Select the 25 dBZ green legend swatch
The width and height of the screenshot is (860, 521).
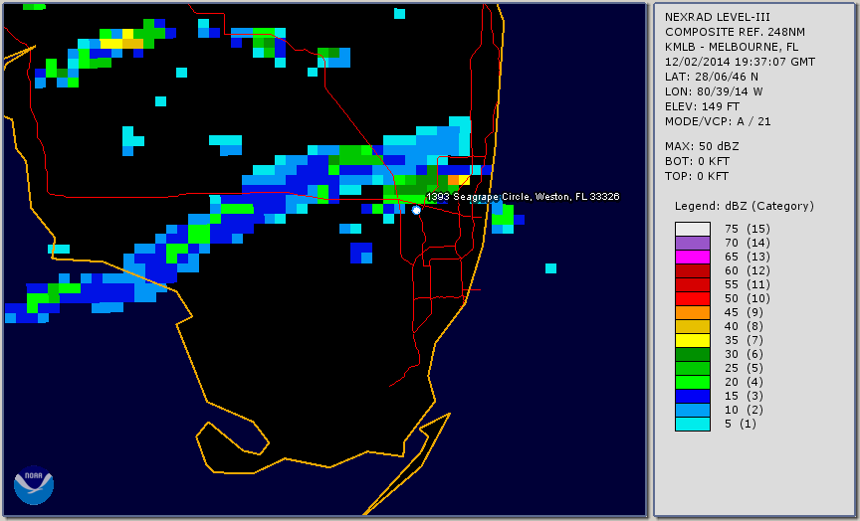coord(693,368)
